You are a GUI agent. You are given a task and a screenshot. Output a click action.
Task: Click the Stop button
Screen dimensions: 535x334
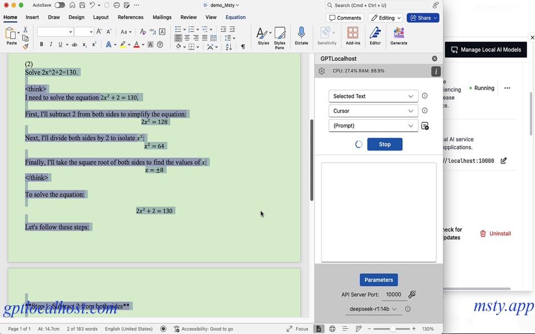click(x=385, y=144)
